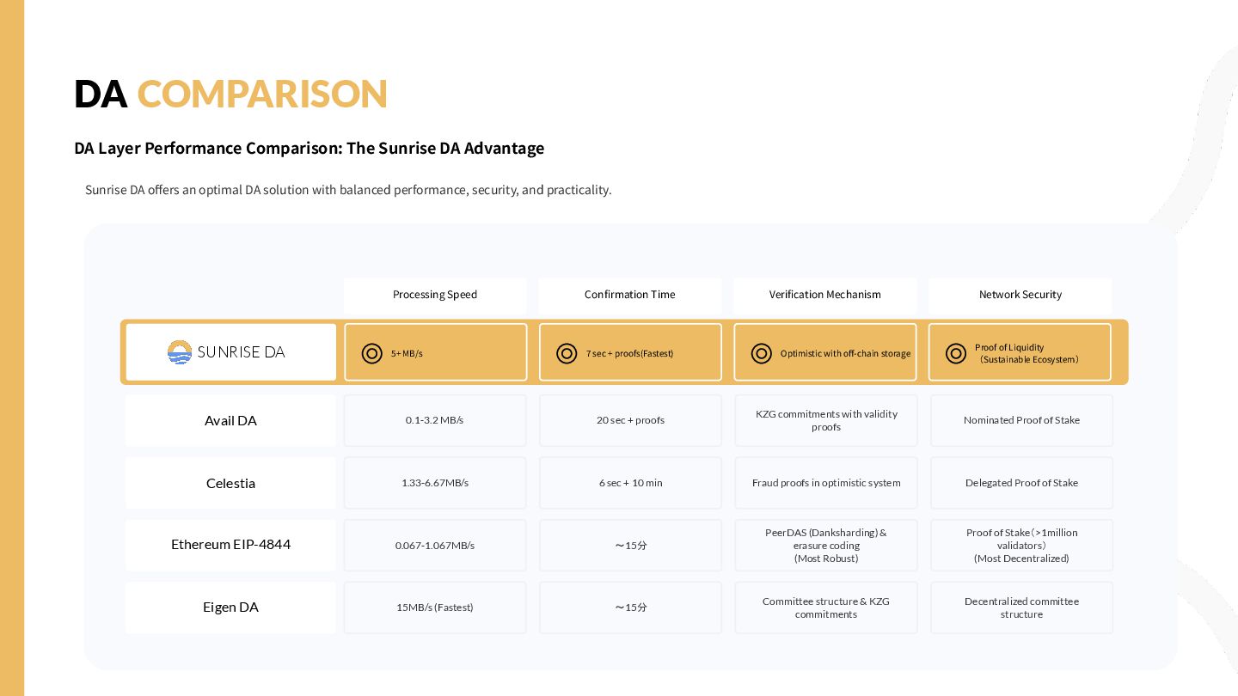The image size is (1238, 696).
Task: Select the 0.1-3.2 MB/s cell
Action: click(435, 420)
